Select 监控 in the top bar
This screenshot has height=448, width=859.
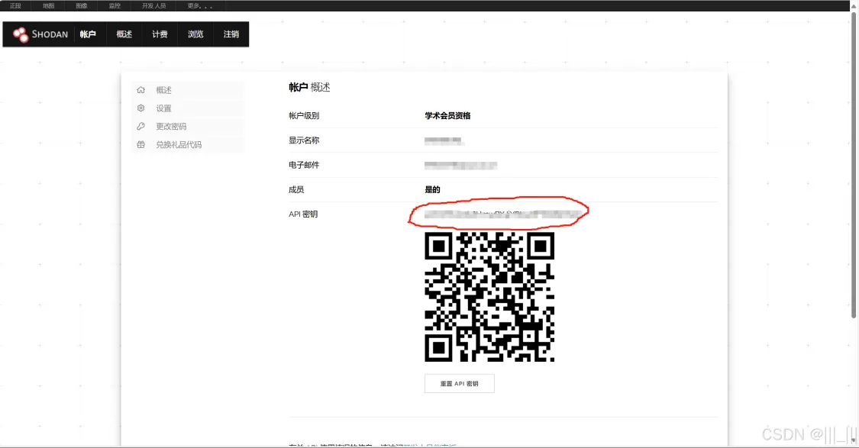pyautogui.click(x=115, y=5)
